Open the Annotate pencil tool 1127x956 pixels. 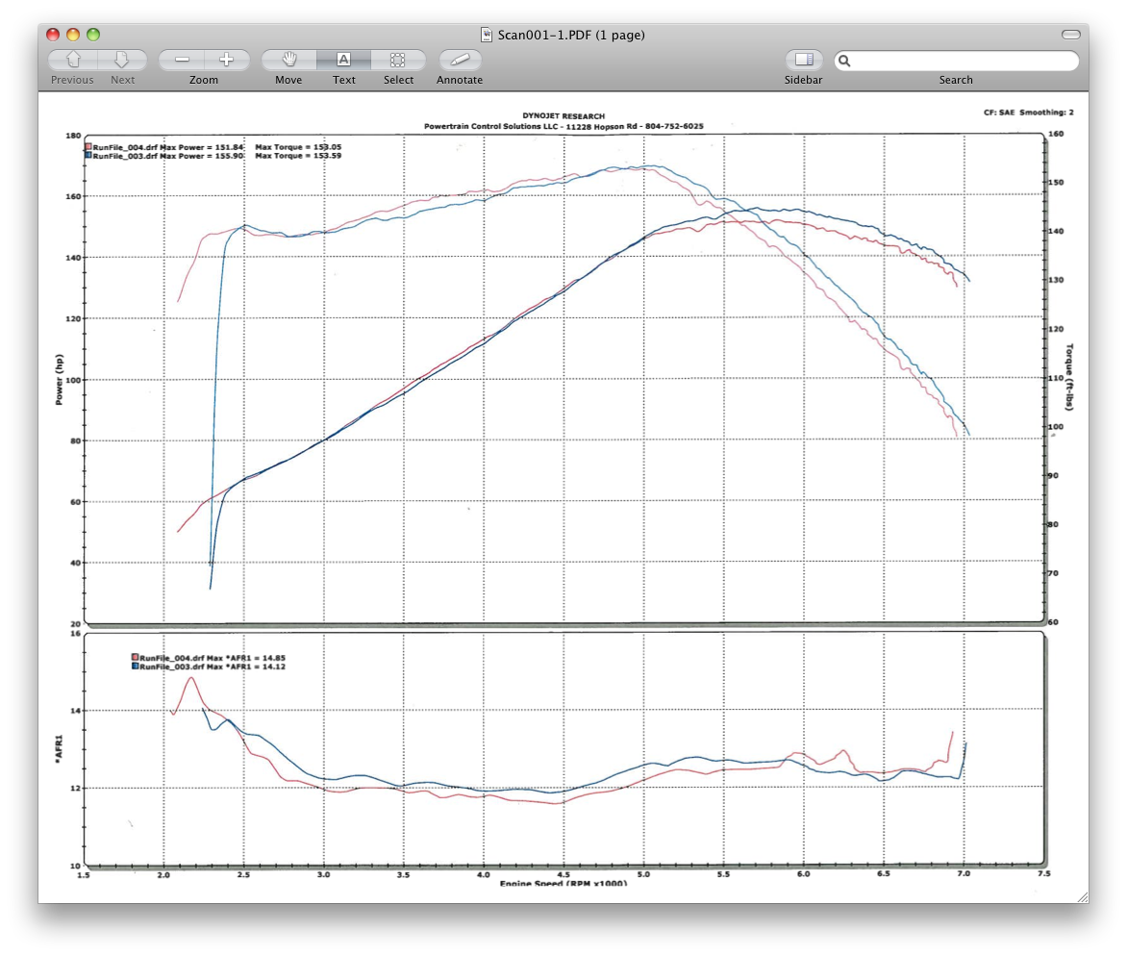(460, 60)
